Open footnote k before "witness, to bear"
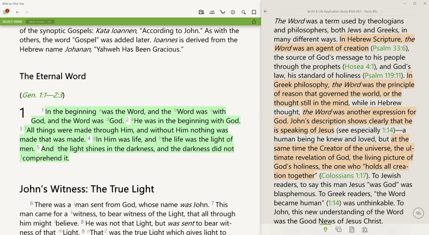 pyautogui.click(x=72, y=212)
